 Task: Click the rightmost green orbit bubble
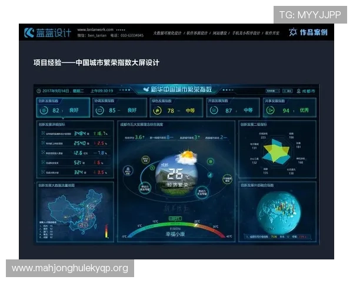coord(227,179)
